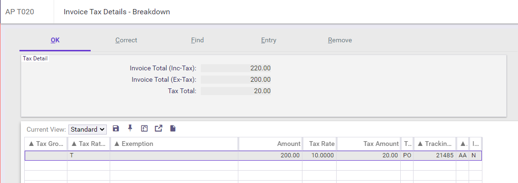This screenshot has width=518, height=183.
Task: Click the save view floppy disk icon
Action: click(116, 129)
